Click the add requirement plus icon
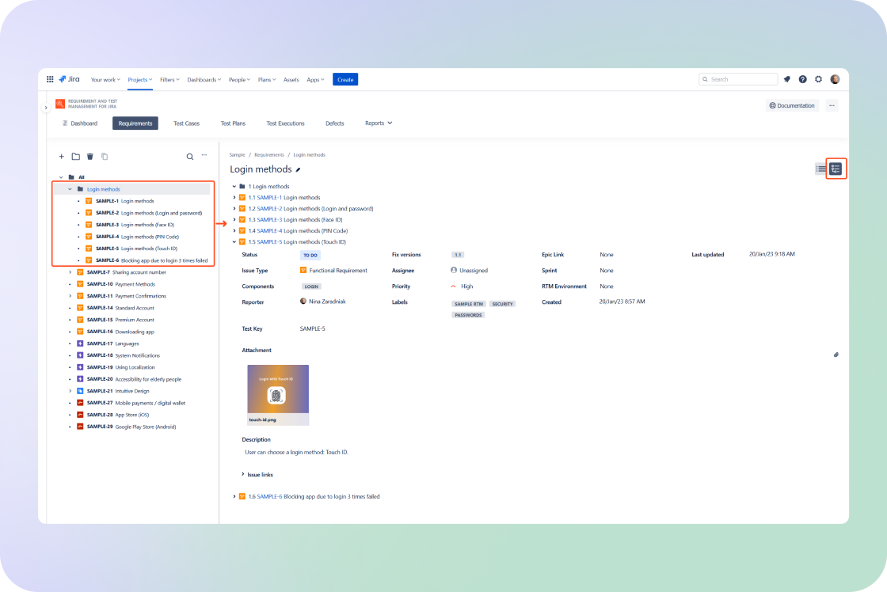This screenshot has height=592, width=887. [61, 157]
